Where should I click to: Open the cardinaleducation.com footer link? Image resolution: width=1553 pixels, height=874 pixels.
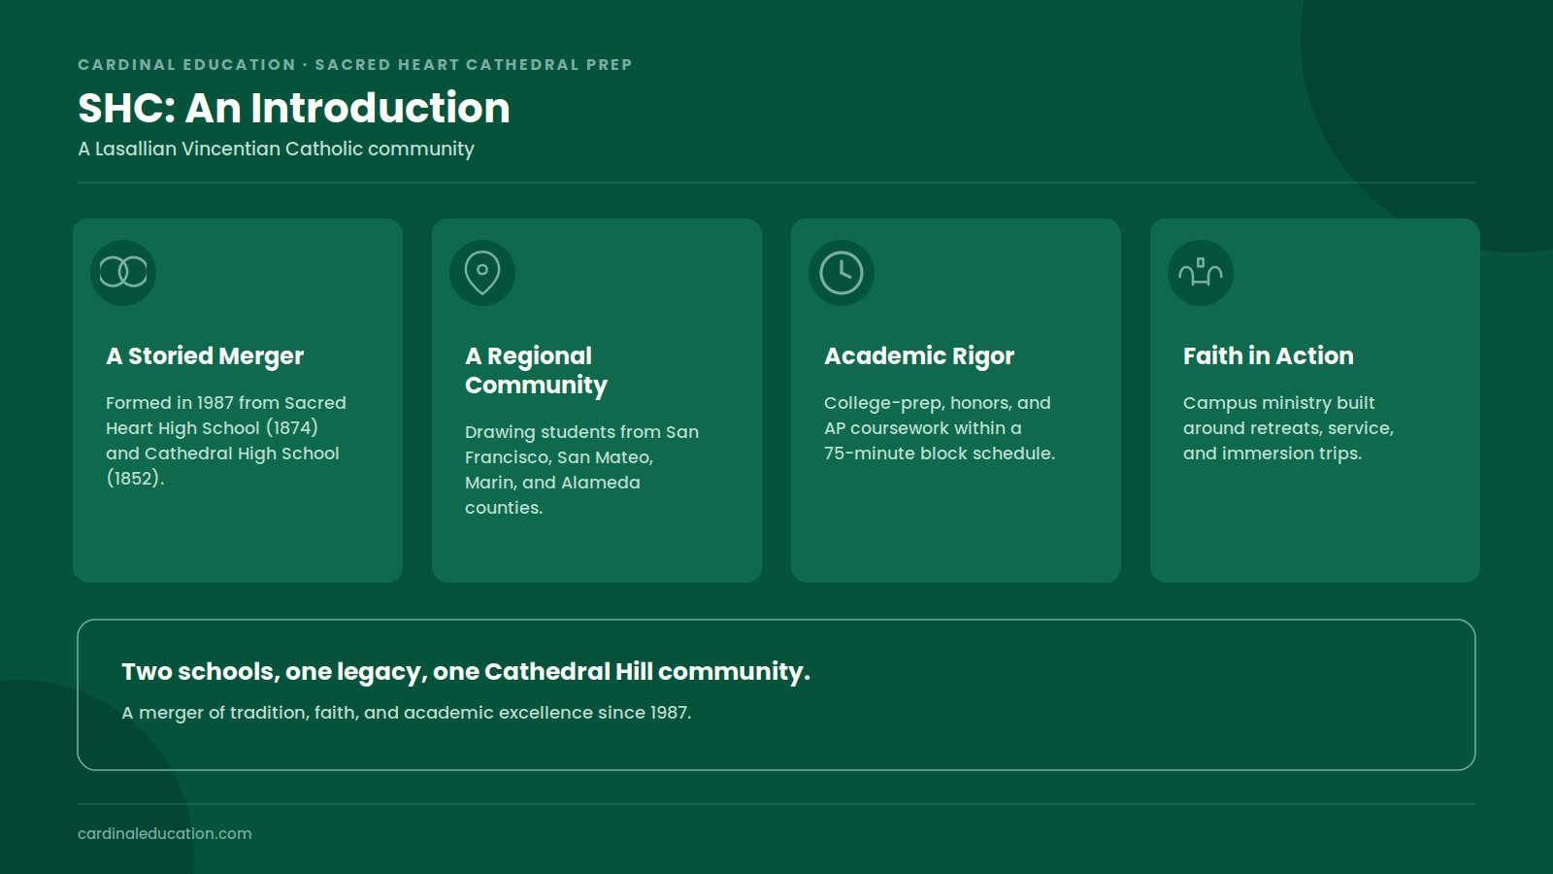tap(165, 833)
